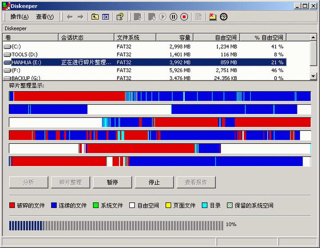Select the TOOLS (D:) volume row

[145, 55]
